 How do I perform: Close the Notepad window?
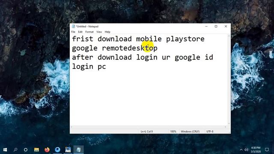click(226, 27)
